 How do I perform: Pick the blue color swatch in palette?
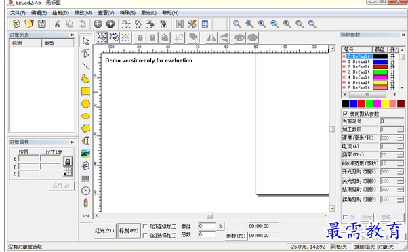[x=354, y=104]
